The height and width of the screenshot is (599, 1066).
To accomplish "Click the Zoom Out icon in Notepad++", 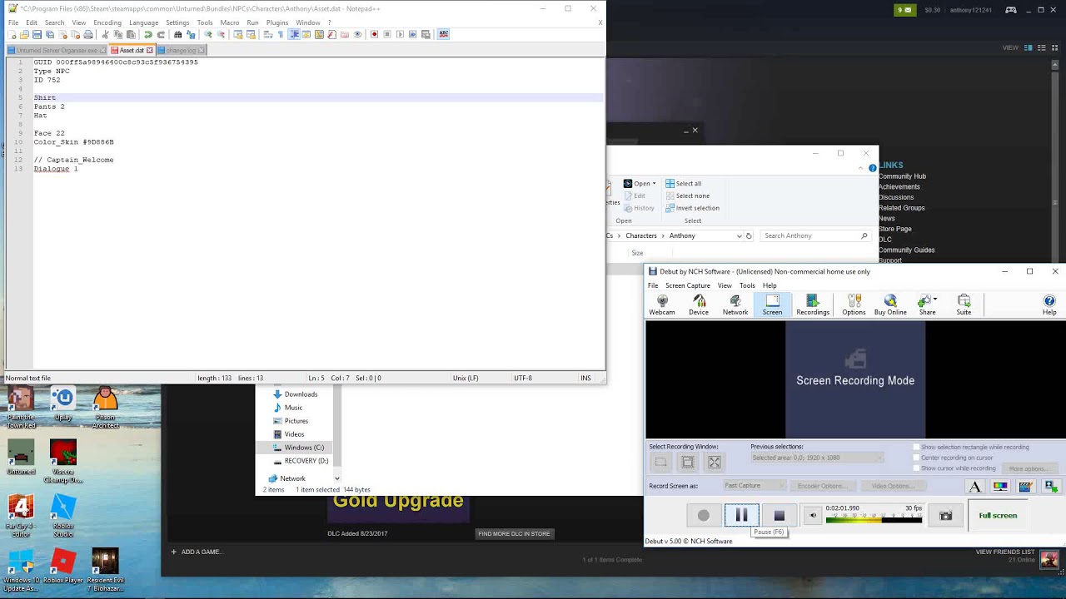I will pos(221,34).
